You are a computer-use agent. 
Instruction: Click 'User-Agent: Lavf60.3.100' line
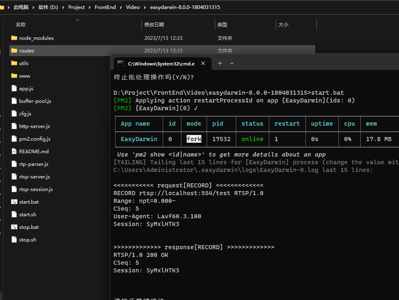[157, 216]
